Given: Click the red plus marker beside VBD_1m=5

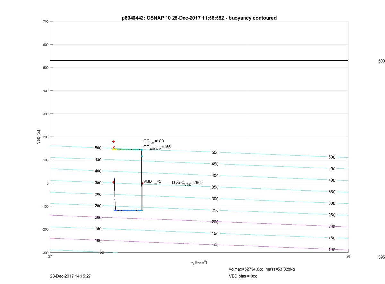Looking at the screenshot, I should 142,183.
